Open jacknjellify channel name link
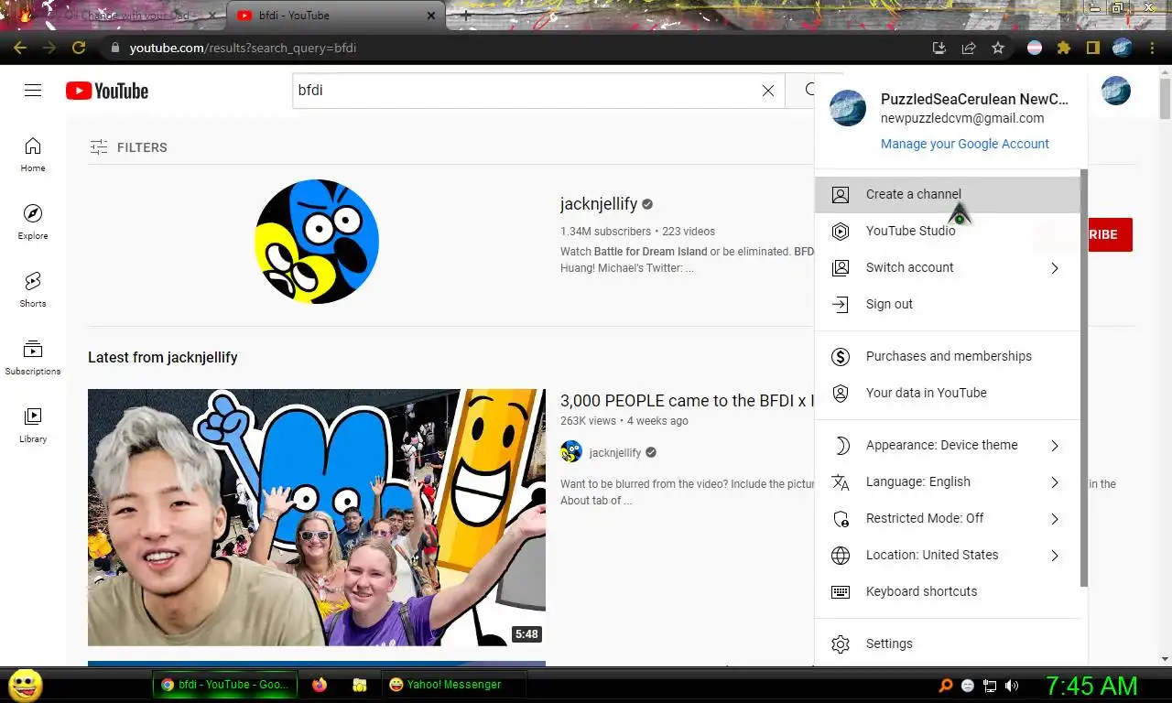 pyautogui.click(x=599, y=204)
